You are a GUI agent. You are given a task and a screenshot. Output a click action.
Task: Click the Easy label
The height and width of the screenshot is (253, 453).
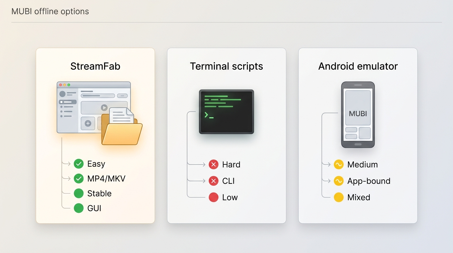click(x=96, y=164)
